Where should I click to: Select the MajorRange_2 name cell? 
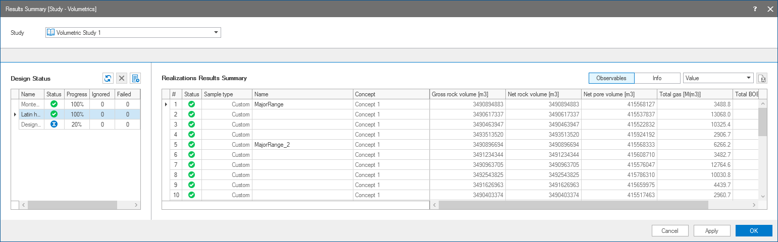[x=302, y=145]
